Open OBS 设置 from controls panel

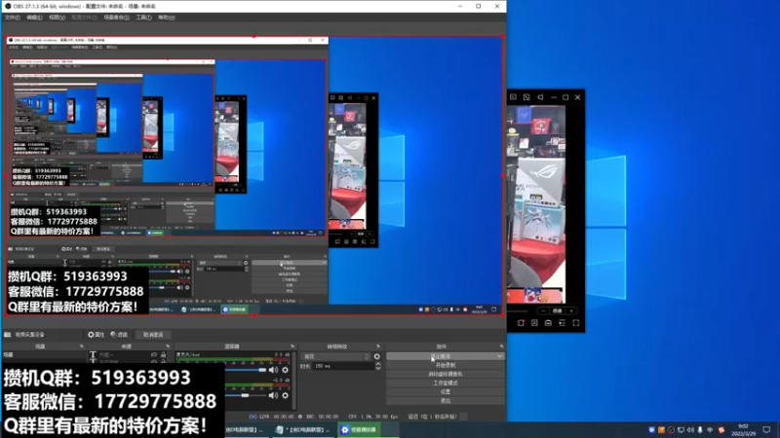[x=446, y=392]
